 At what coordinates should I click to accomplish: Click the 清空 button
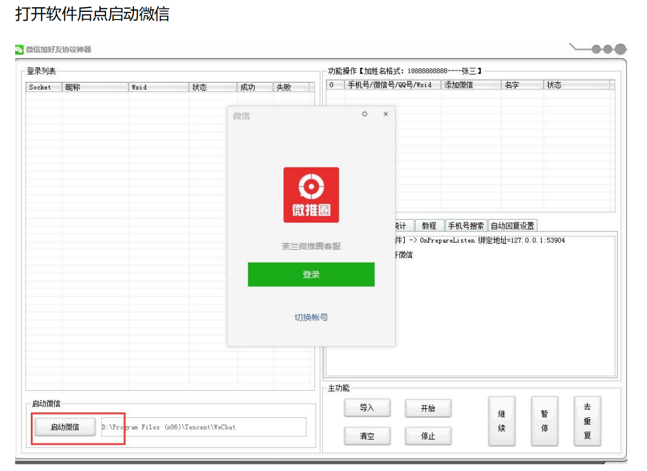[x=367, y=436]
